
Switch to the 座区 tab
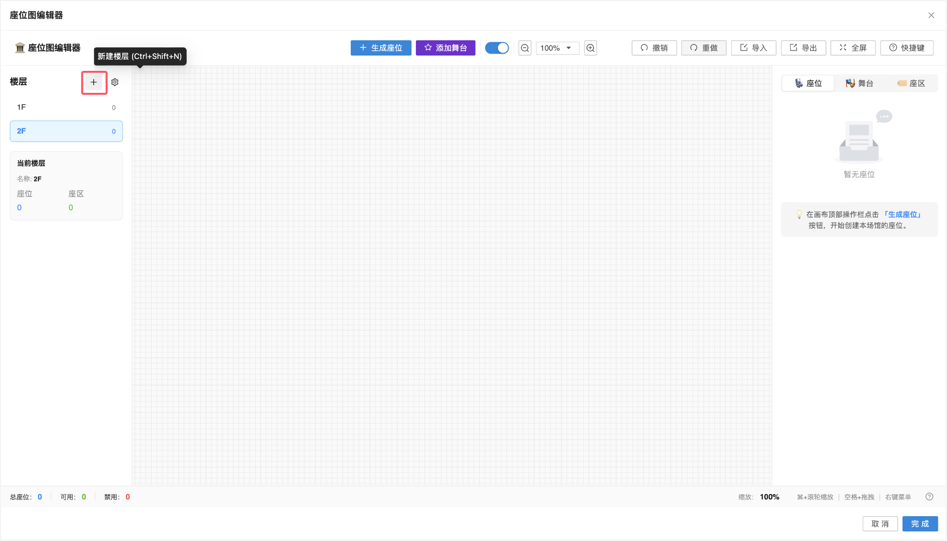coord(911,83)
